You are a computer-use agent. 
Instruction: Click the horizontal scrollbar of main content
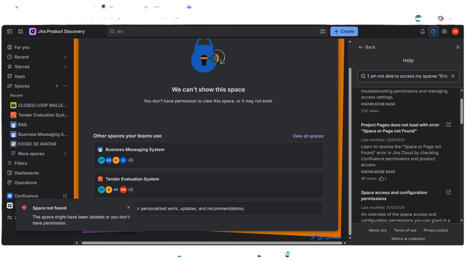212,243
